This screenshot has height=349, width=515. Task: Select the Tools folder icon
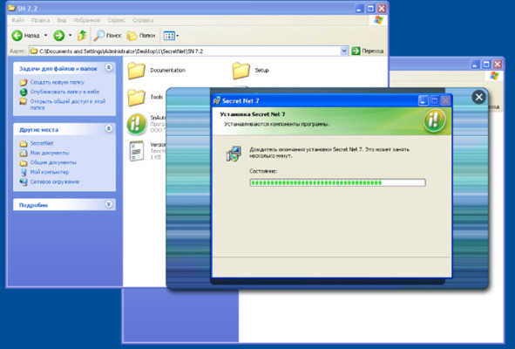click(136, 97)
